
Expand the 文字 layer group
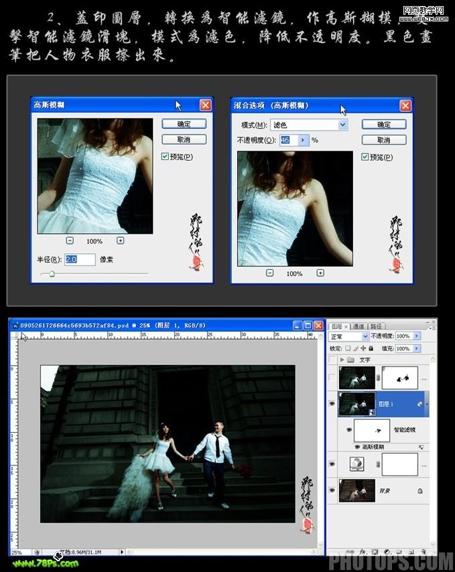pyautogui.click(x=342, y=360)
